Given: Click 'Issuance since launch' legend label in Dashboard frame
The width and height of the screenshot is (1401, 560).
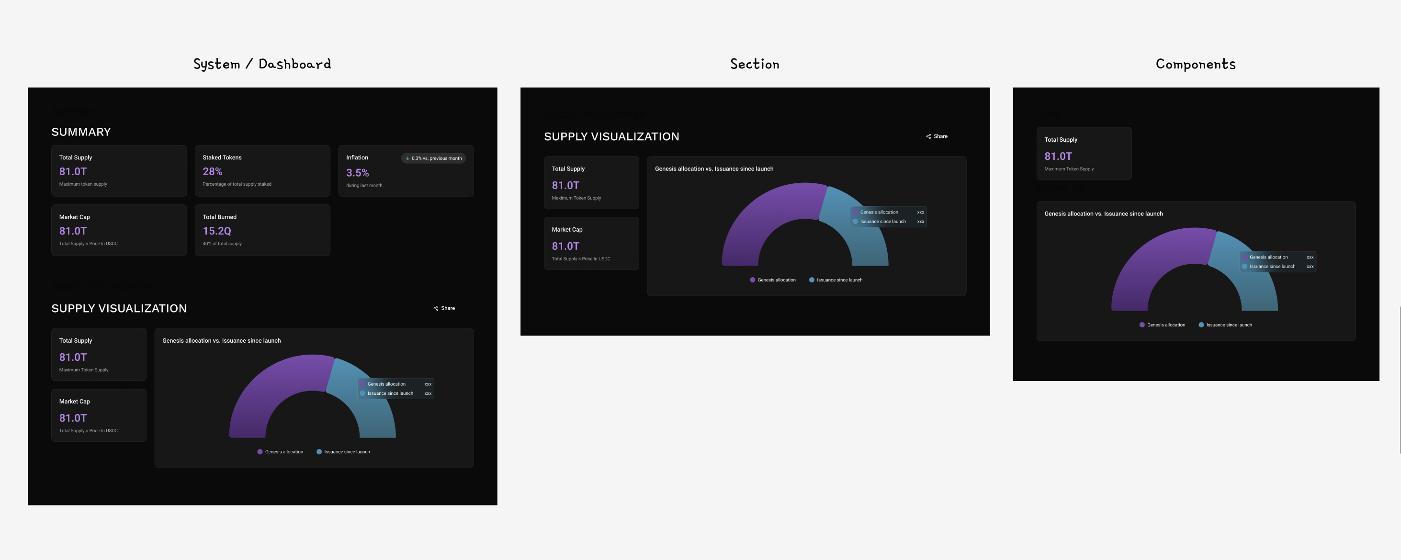Looking at the screenshot, I should [x=347, y=452].
